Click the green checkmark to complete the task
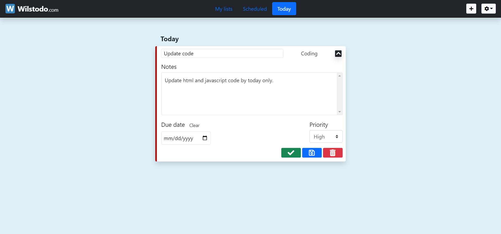501x234 pixels. (291, 153)
